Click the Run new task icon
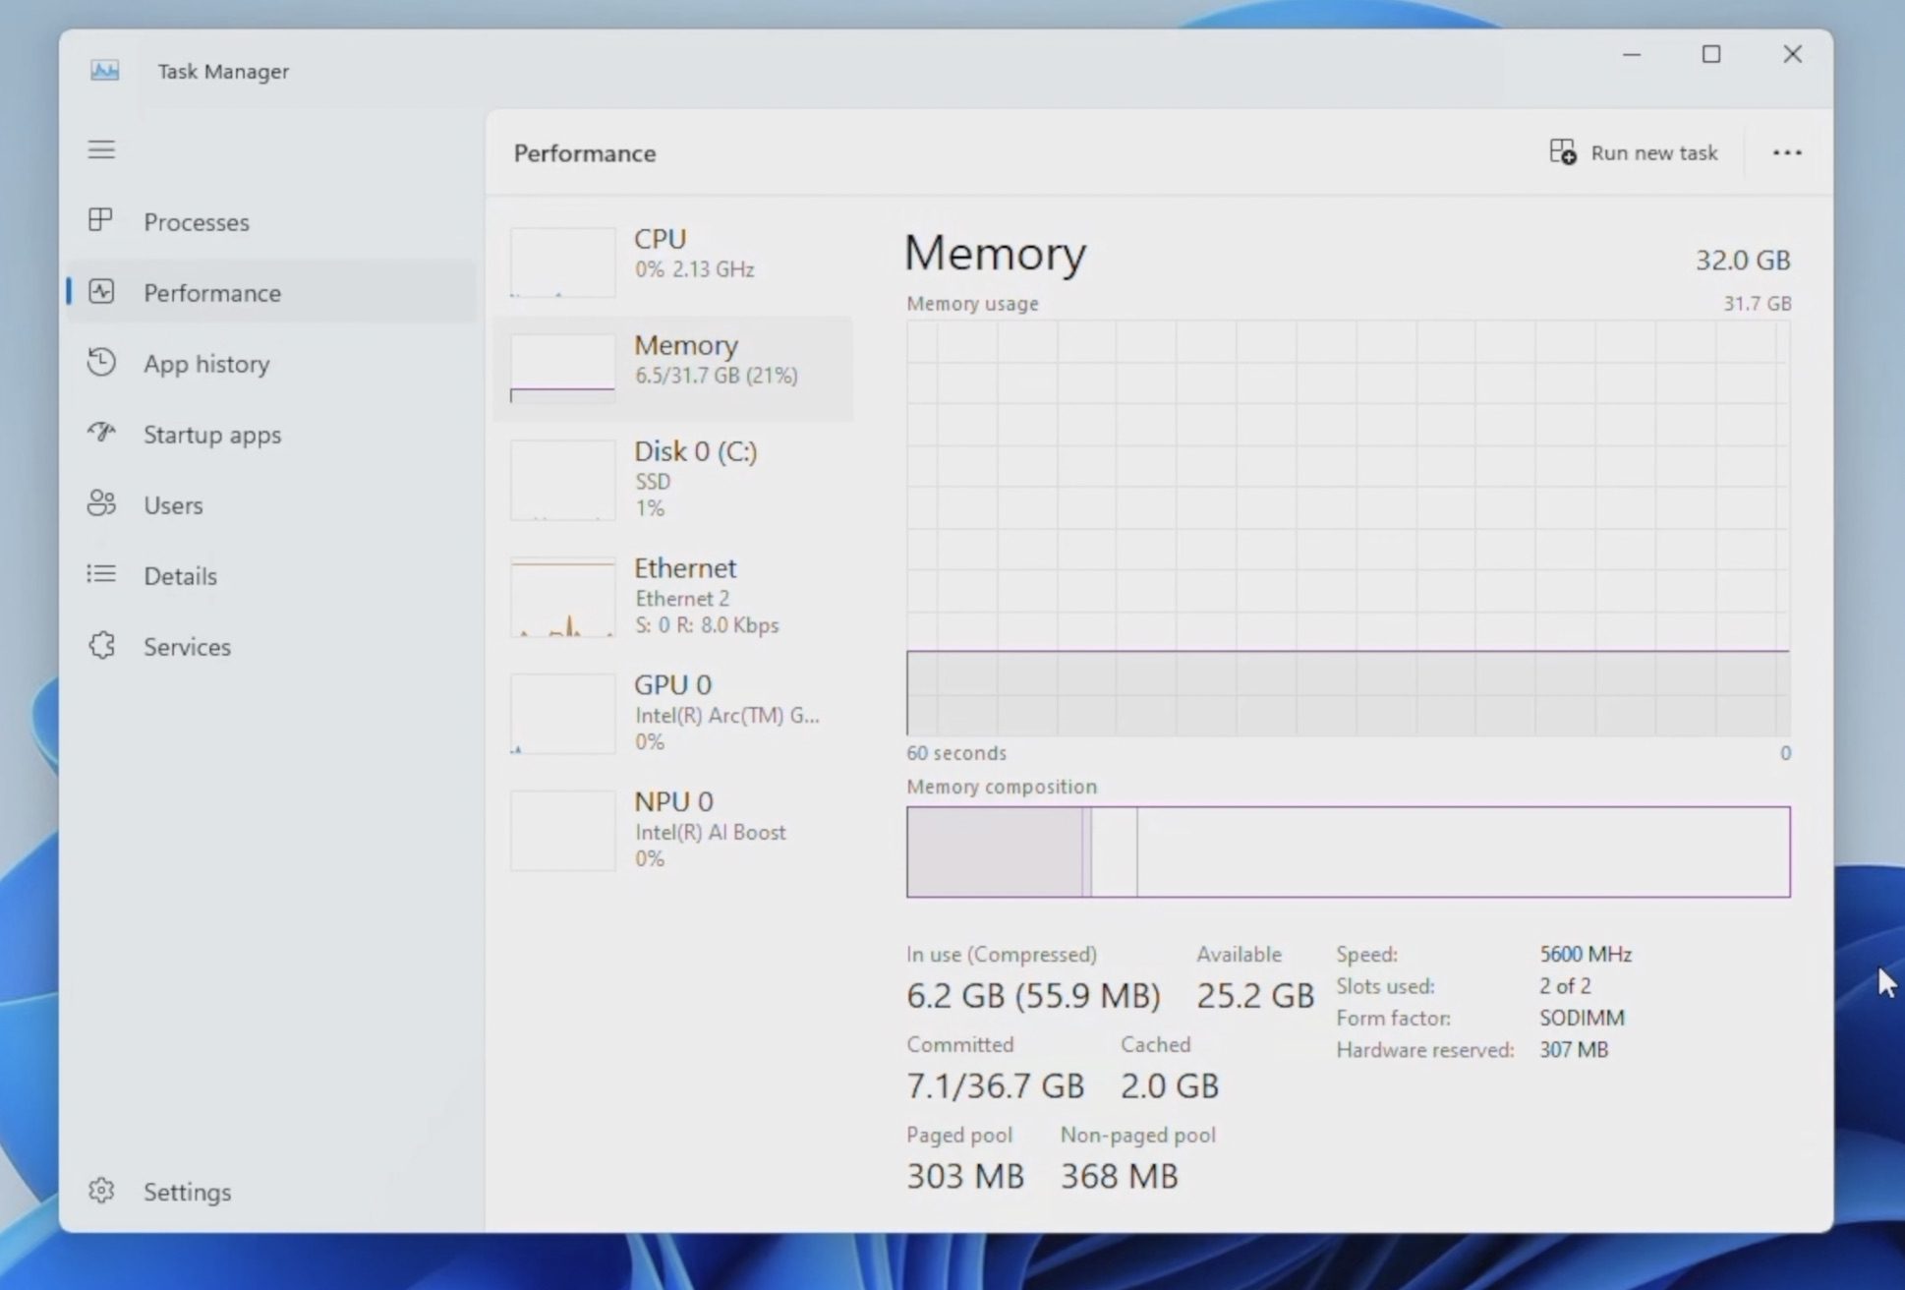Screen dimensions: 1905x1290 pos(1562,152)
